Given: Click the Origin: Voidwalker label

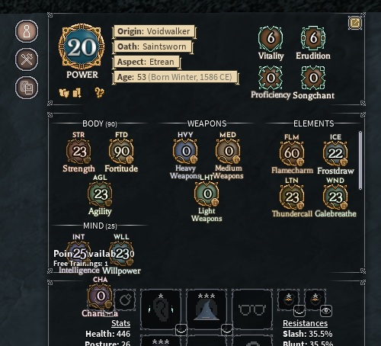Looking at the screenshot, I should (x=154, y=31).
